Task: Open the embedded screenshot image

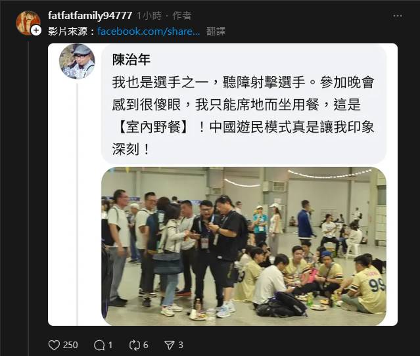Action: [223, 185]
